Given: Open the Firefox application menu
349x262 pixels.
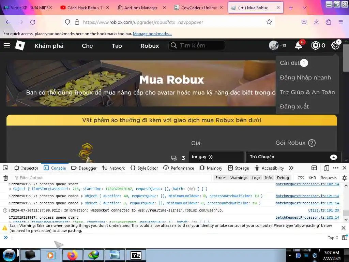Looking at the screenshot, I should (341, 22).
